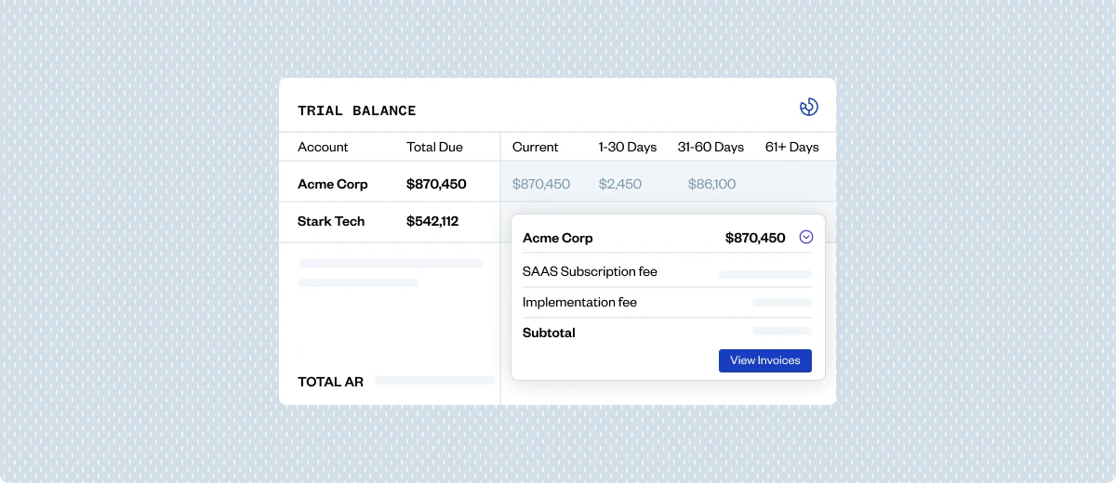Click the SAAS Subscription fee line item
This screenshot has height=483, width=1116.
pyautogui.click(x=590, y=272)
